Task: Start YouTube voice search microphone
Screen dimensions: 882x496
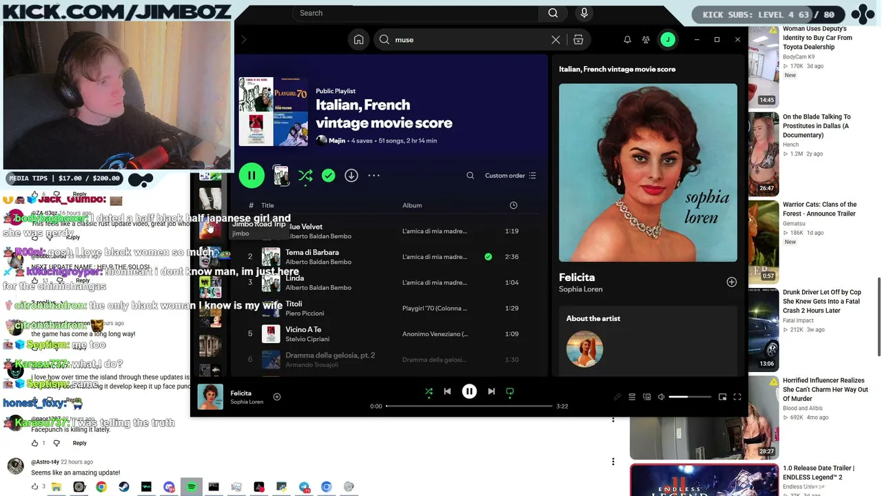Action: (x=584, y=13)
